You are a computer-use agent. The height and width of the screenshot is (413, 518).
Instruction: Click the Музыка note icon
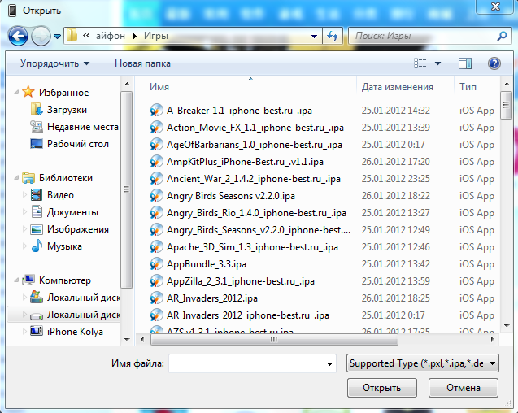(37, 246)
